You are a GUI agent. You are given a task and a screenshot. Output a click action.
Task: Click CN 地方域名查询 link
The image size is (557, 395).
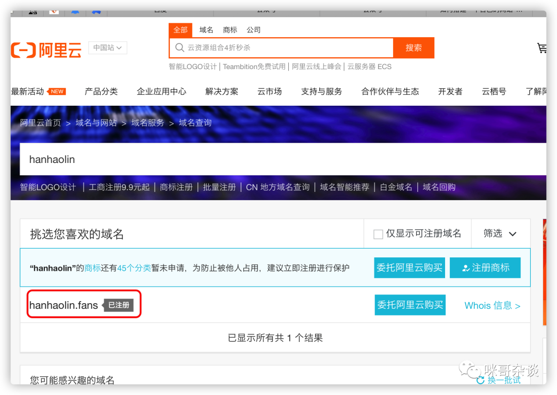click(278, 187)
